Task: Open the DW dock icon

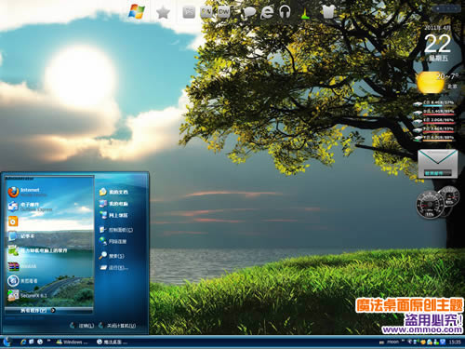Action: tap(223, 12)
